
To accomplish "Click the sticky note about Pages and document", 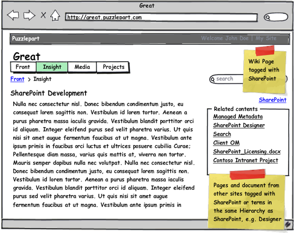I will pos(246,200).
